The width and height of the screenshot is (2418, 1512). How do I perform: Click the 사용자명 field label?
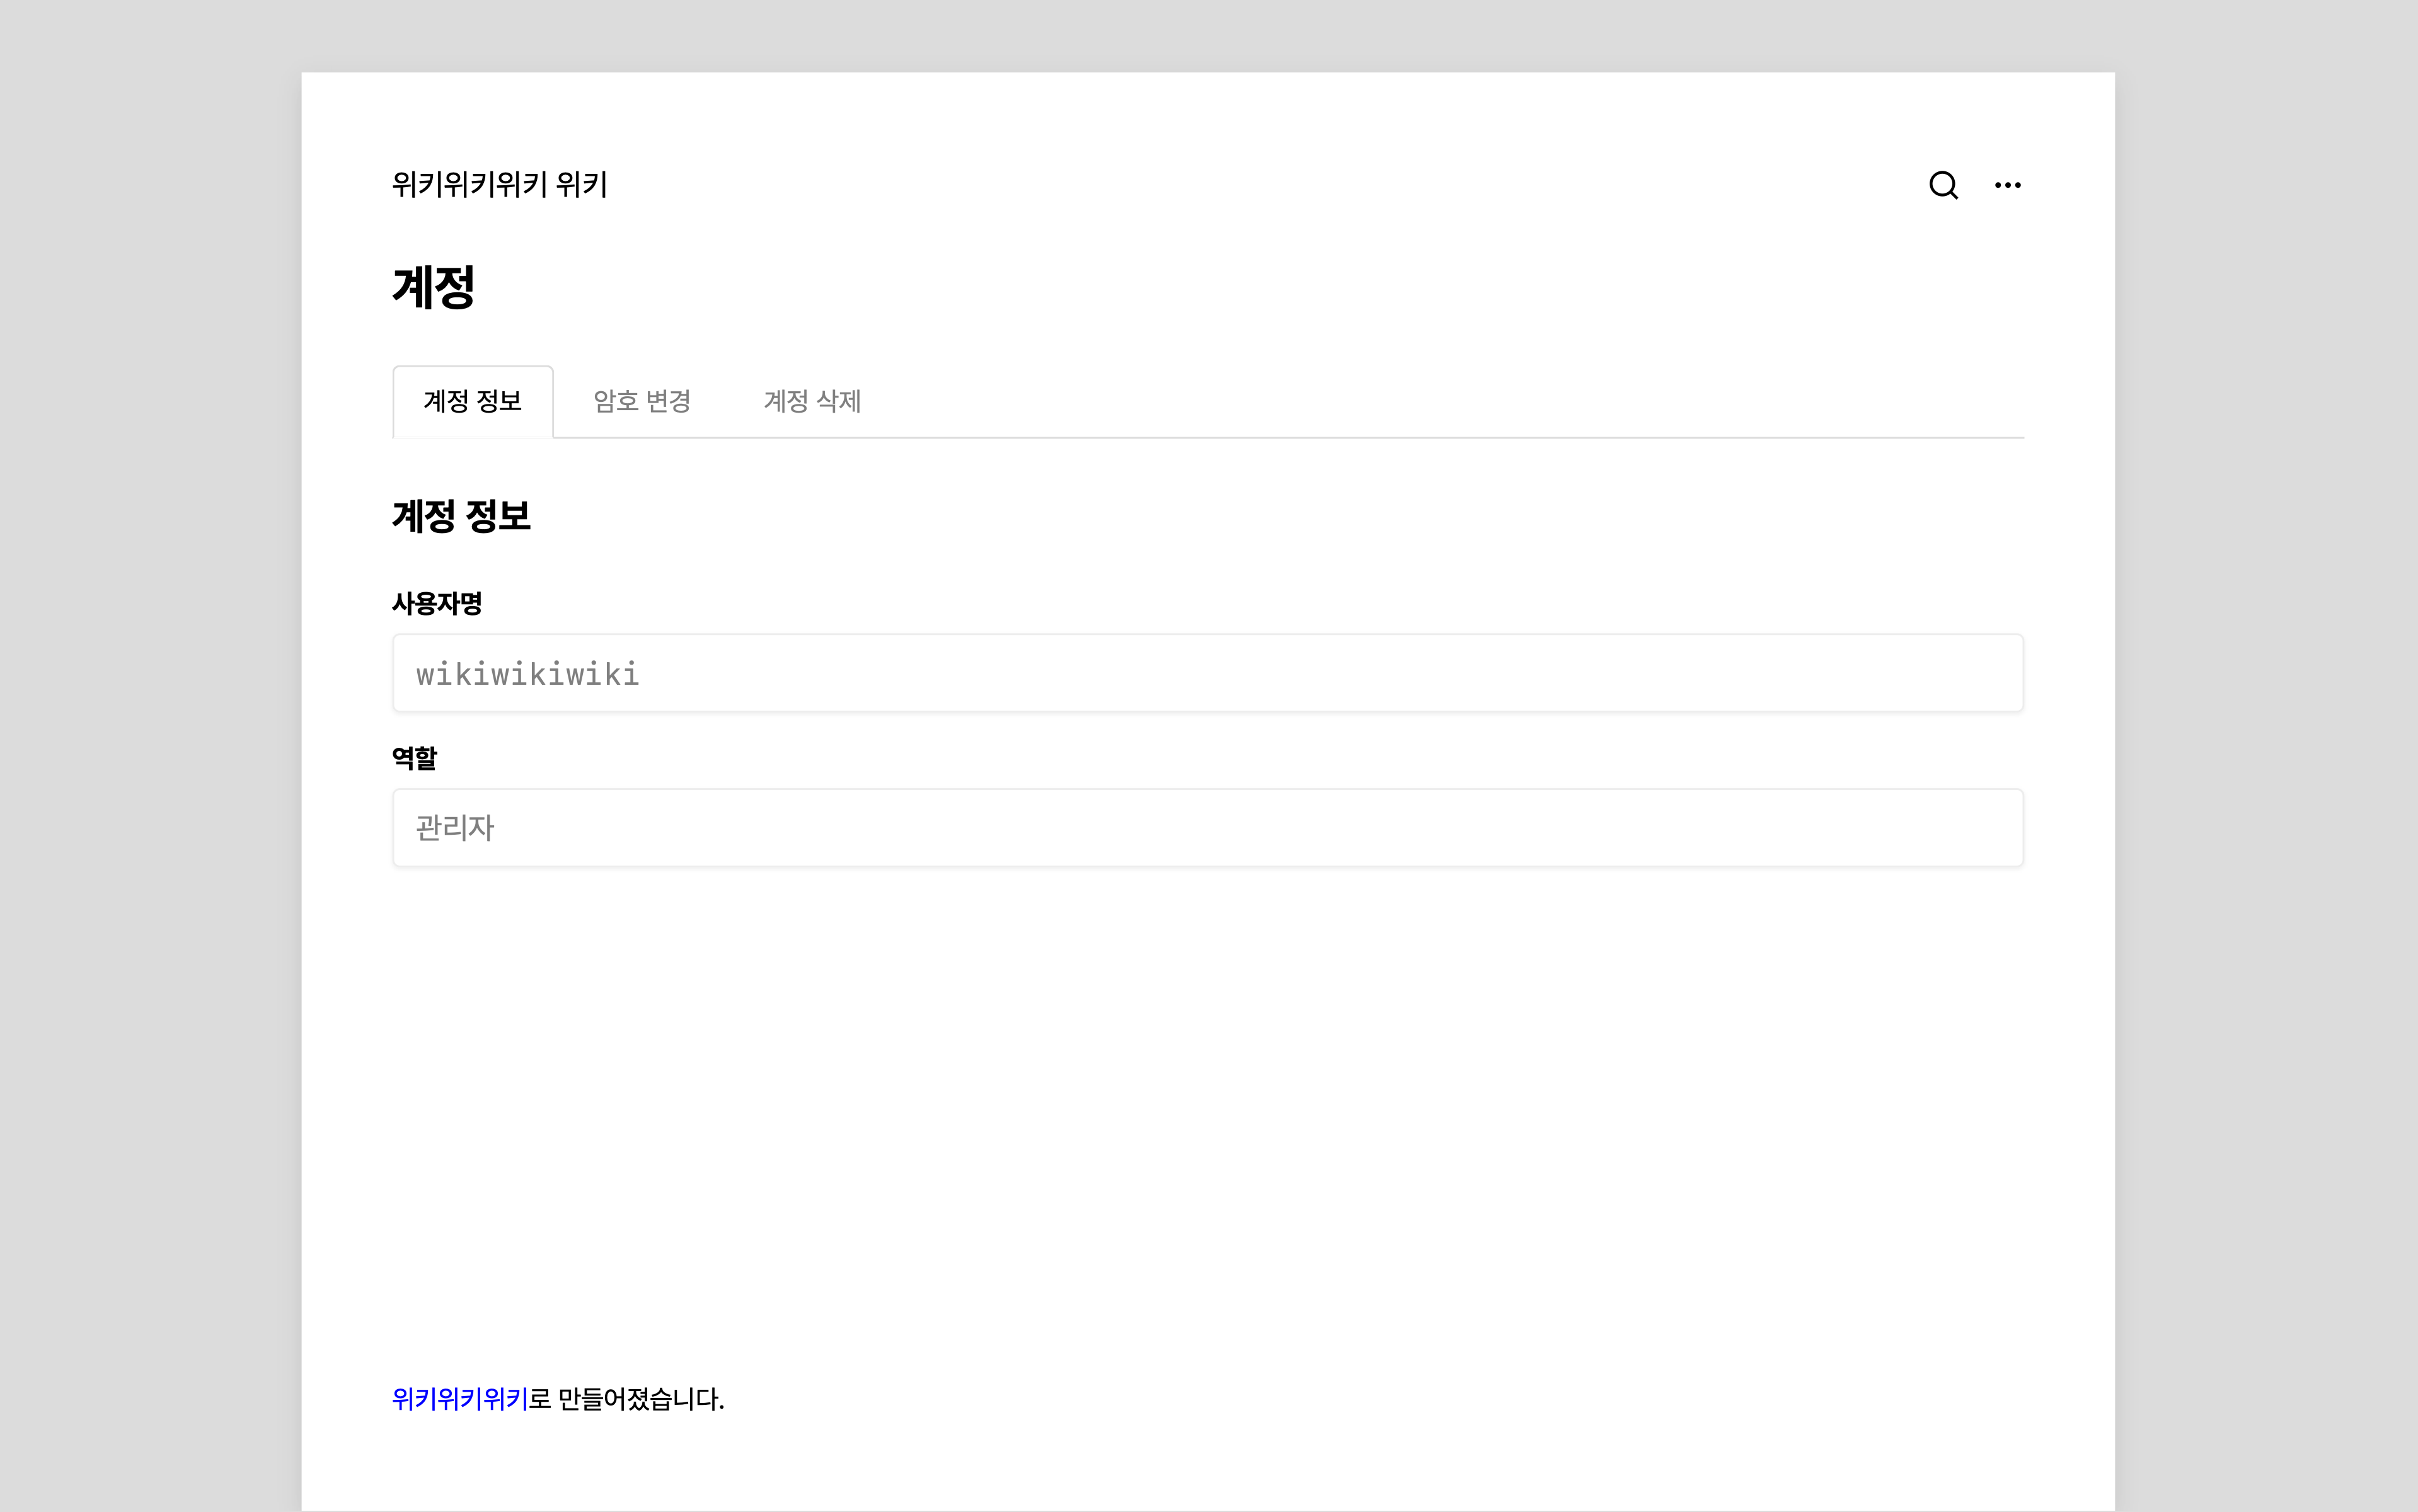[437, 604]
